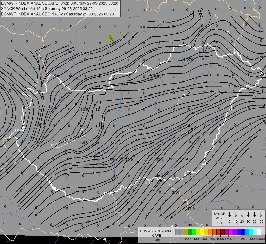The width and height of the screenshot is (266, 244).
Task: Click the small yellow diamond marker beside green one
Action: point(122,33)
